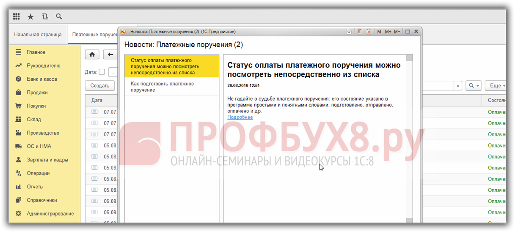The image size is (515, 232).
Task: Click the Создать button
Action: pyautogui.click(x=100, y=86)
